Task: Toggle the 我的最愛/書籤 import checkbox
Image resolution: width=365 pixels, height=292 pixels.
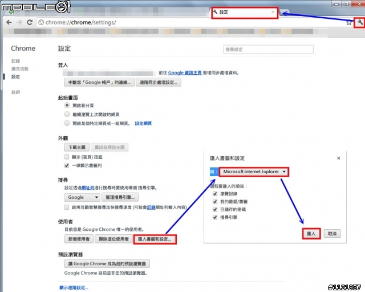Action: coord(215,202)
